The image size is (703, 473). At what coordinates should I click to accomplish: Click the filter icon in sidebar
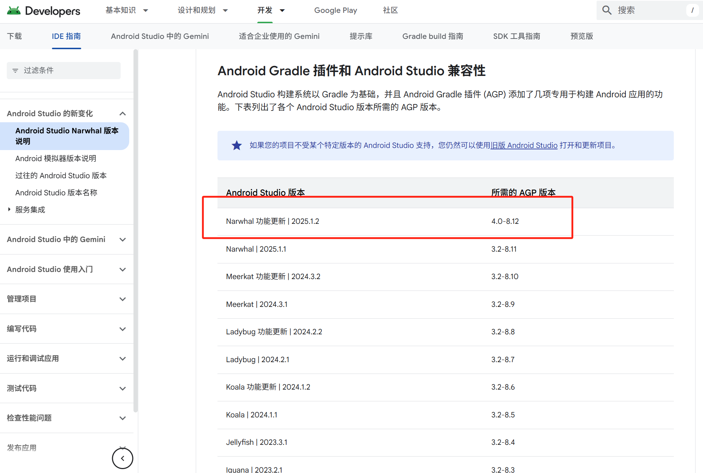15,71
